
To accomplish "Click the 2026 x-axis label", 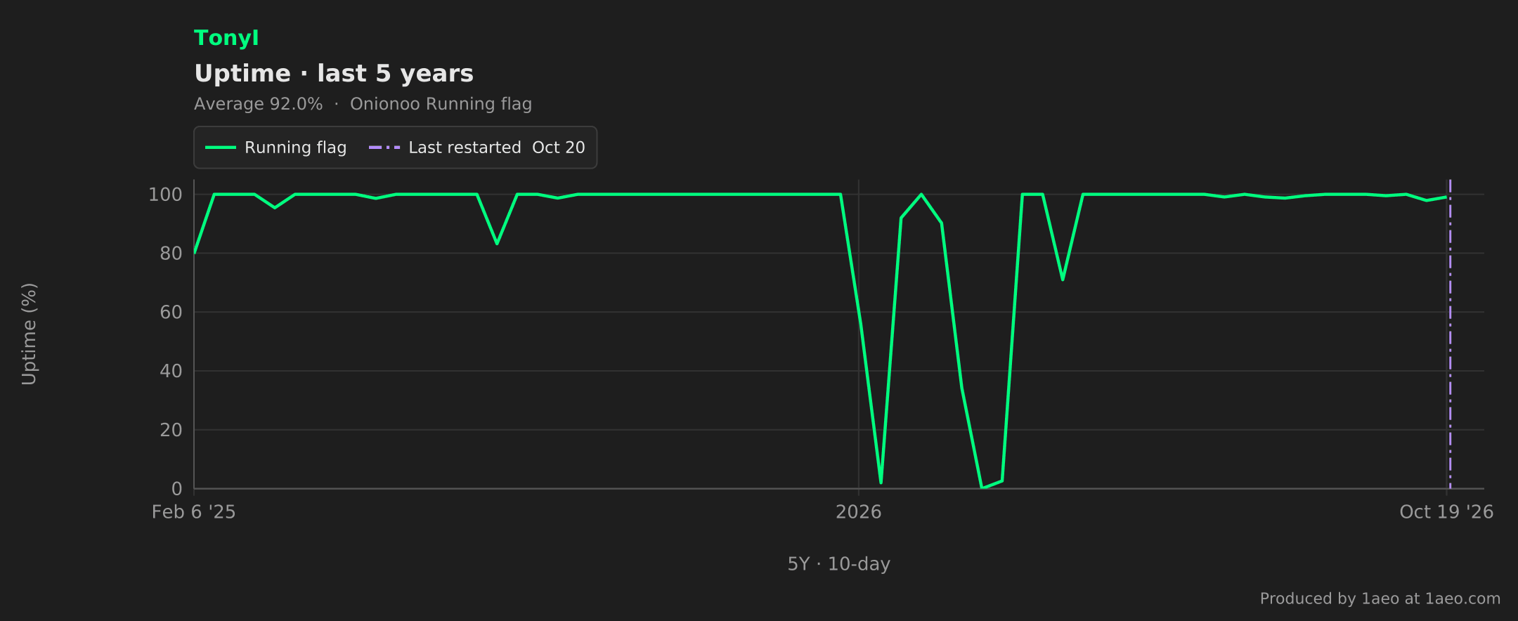I will [858, 512].
